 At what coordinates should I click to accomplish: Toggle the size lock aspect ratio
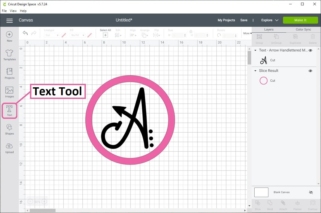pyautogui.click(x=191, y=31)
